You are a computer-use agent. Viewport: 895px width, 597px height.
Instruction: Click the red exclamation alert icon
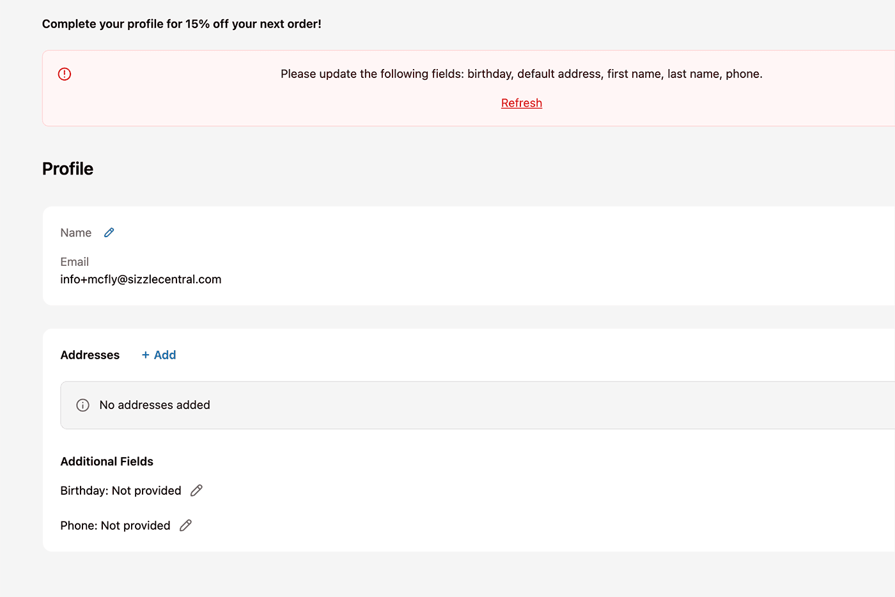pos(65,74)
